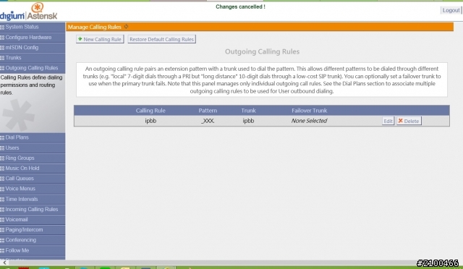This screenshot has height=269, width=463.
Task: Click the Pattern column header
Action: (208, 111)
